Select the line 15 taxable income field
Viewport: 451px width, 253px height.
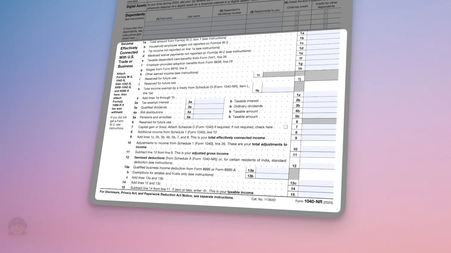coord(315,195)
